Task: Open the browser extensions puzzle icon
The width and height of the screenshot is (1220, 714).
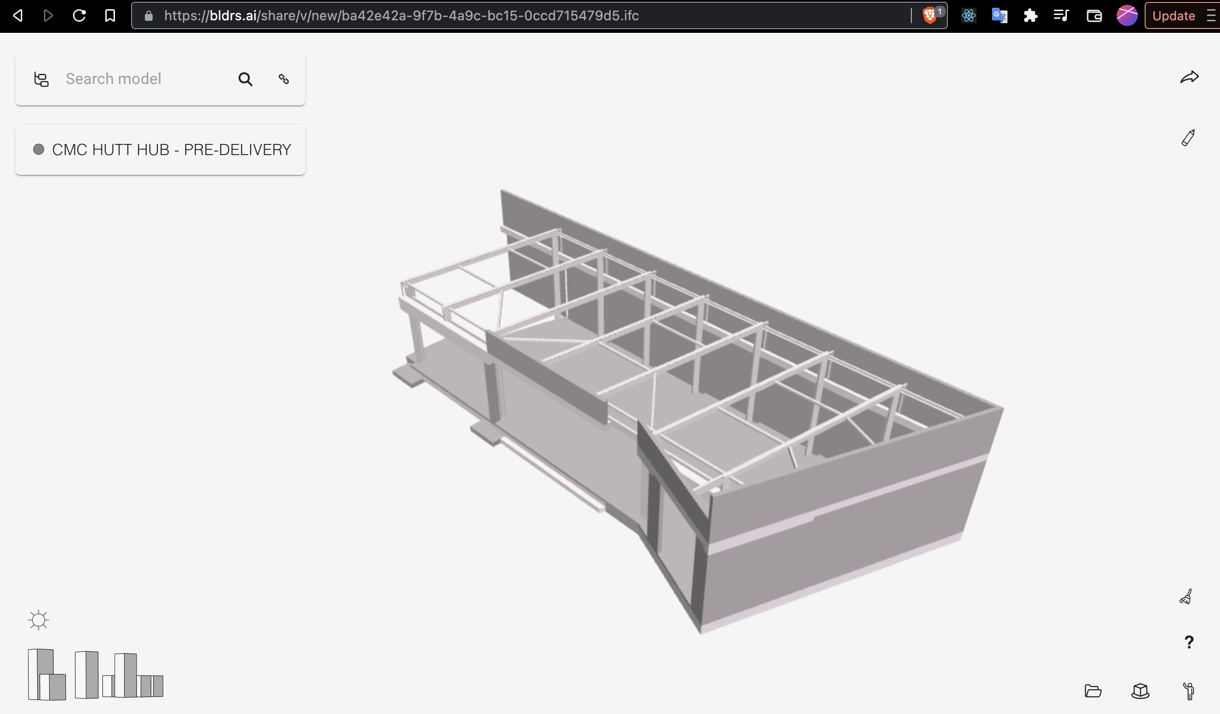Action: pyautogui.click(x=1030, y=16)
